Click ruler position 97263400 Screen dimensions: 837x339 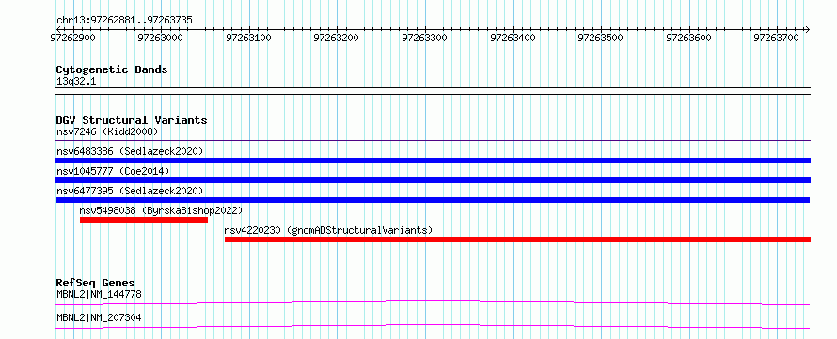point(513,38)
